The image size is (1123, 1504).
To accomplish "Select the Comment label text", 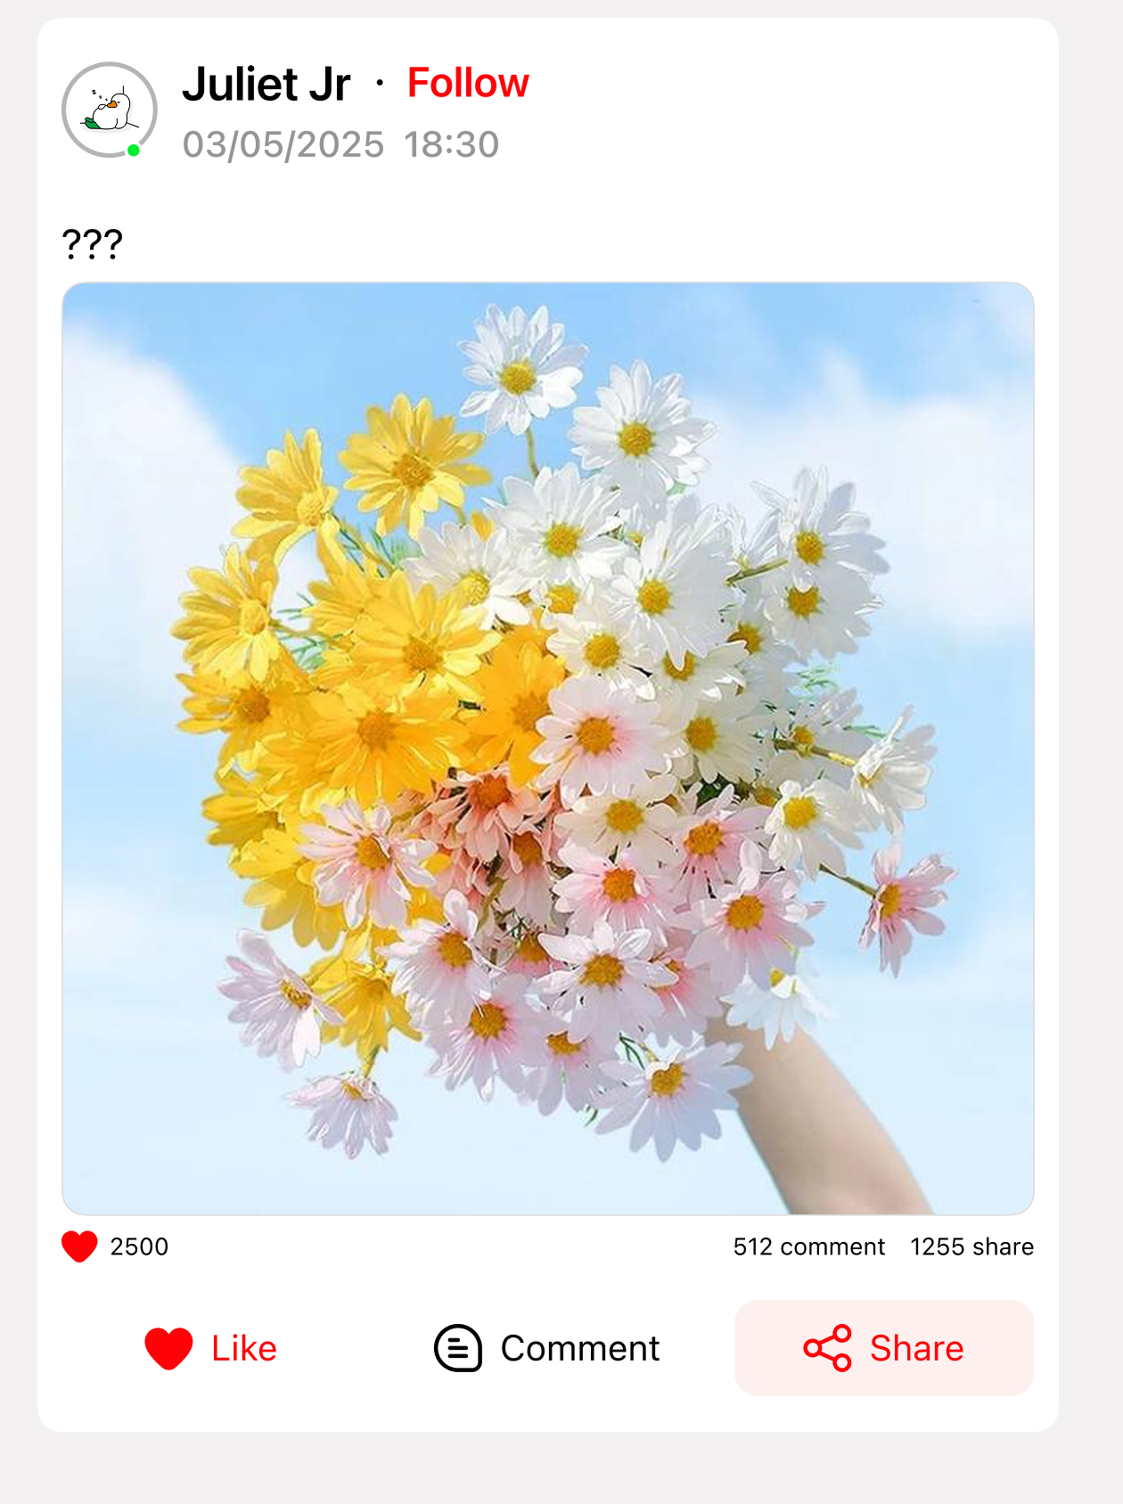I will click(580, 1348).
